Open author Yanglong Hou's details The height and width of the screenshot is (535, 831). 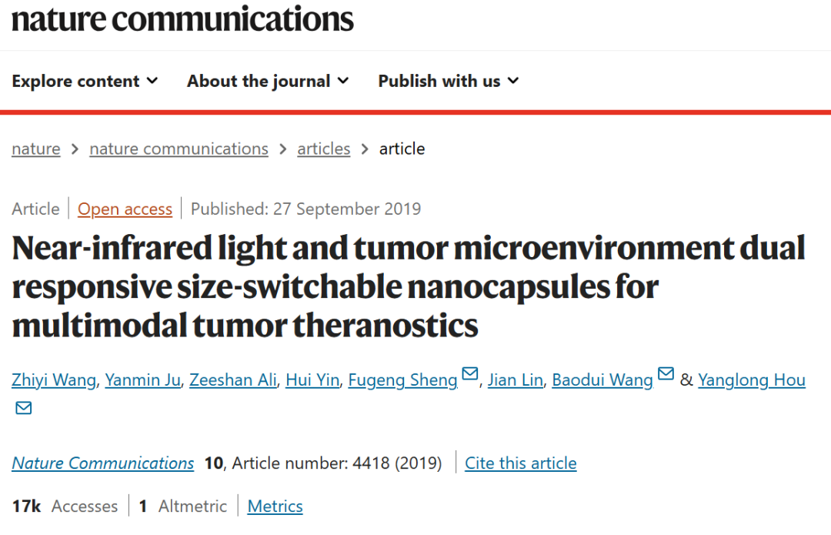coord(752,380)
